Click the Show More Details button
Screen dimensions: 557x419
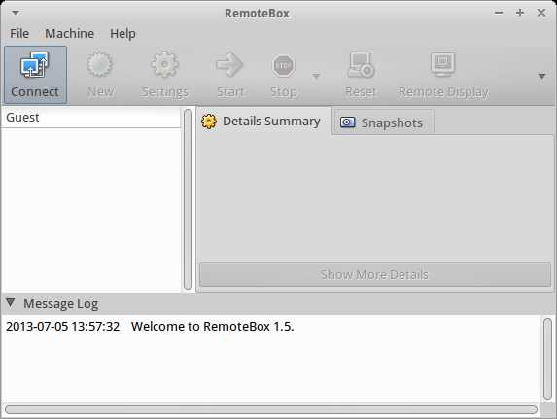(x=375, y=274)
